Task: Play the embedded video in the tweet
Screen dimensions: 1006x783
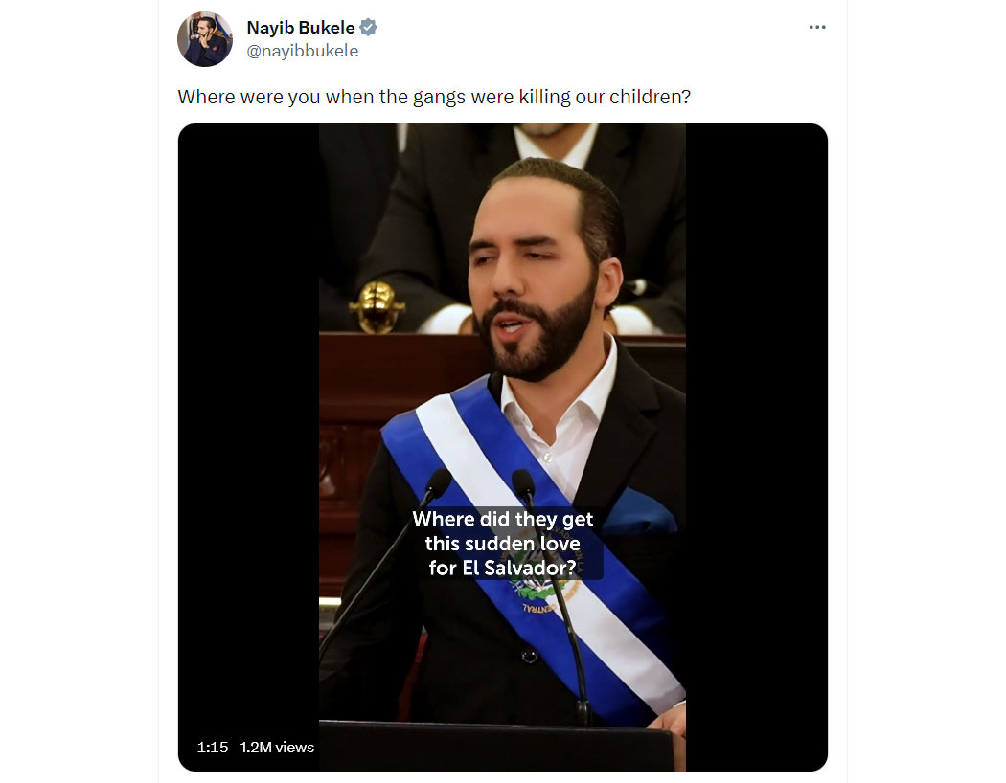Action: 502,447
